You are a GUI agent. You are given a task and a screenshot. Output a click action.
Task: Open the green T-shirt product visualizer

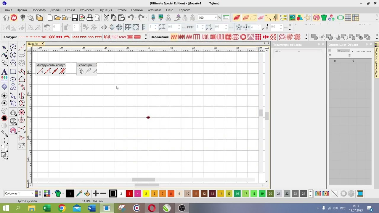click(x=324, y=18)
